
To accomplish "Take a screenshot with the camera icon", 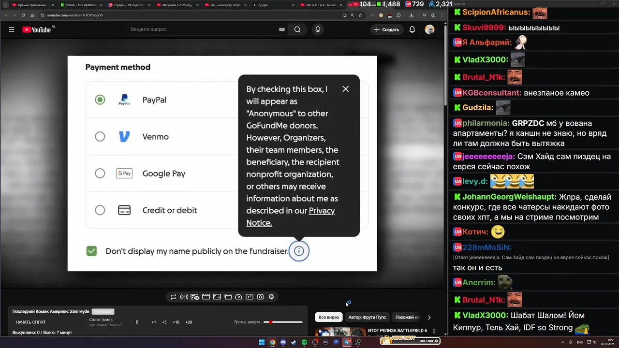I will pos(260,297).
